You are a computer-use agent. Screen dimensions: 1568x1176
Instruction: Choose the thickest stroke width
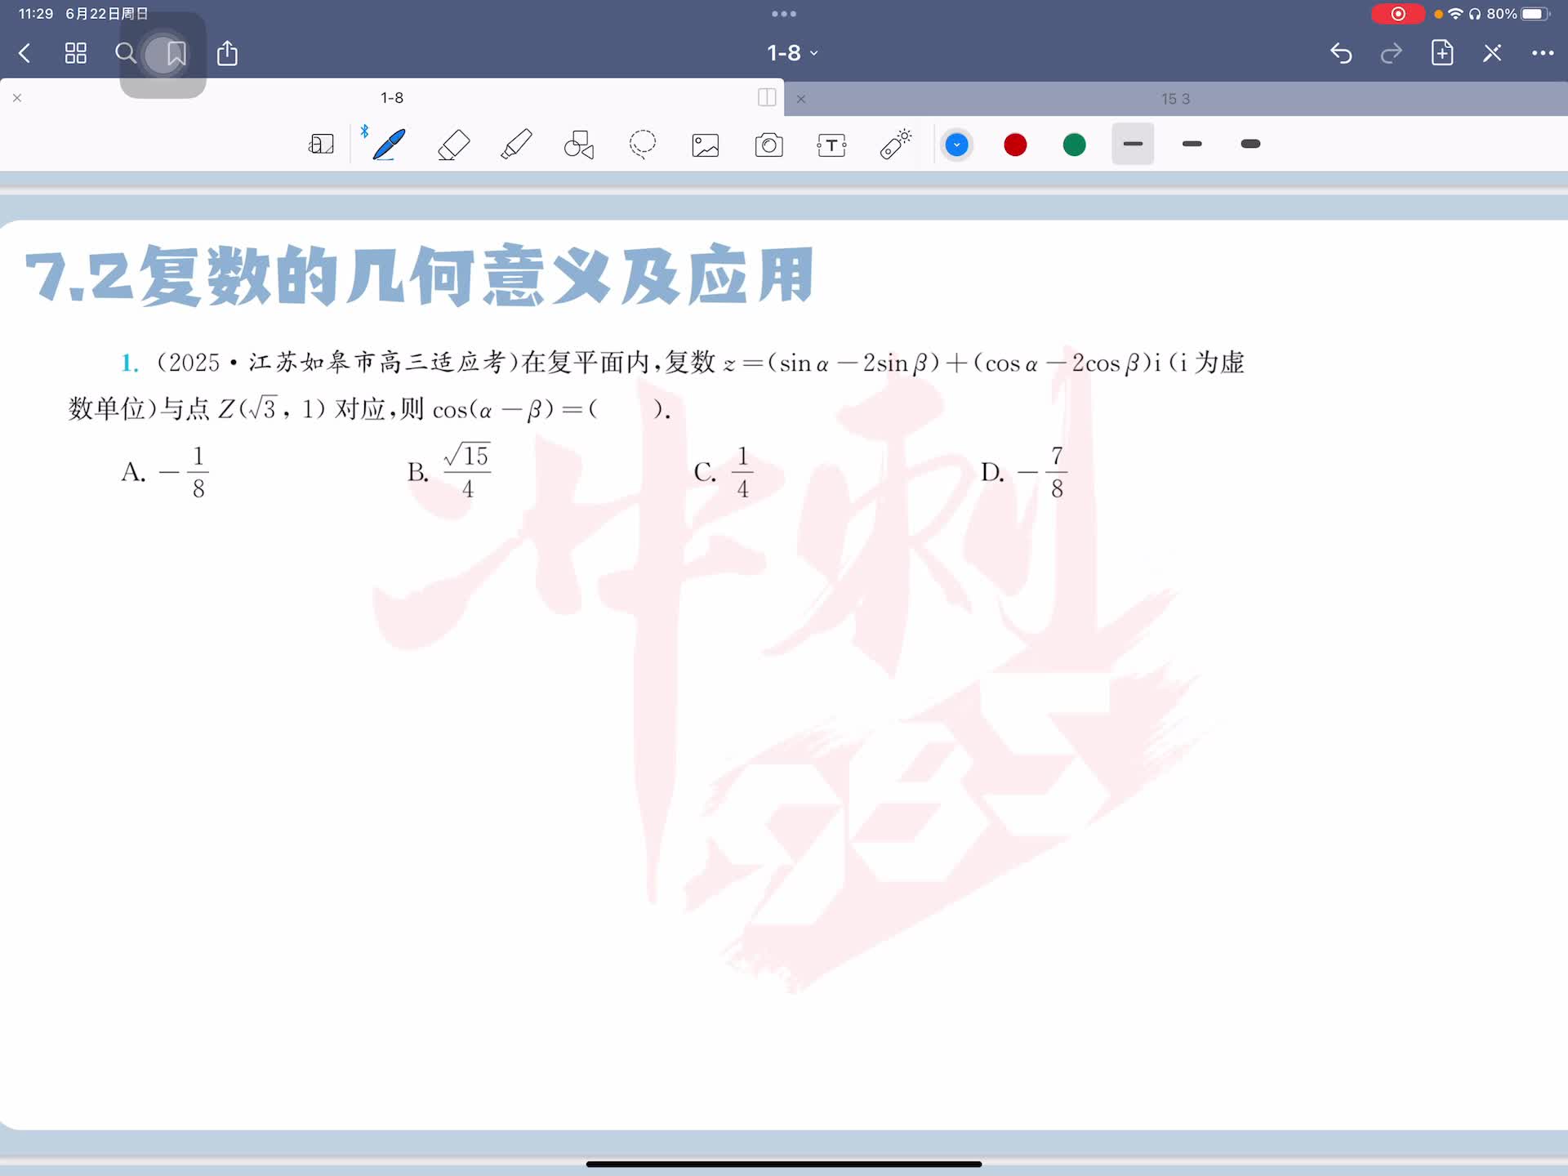1249,145
